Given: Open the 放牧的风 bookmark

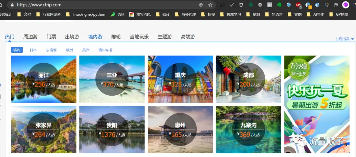Looking at the screenshot, I should click(140, 14).
